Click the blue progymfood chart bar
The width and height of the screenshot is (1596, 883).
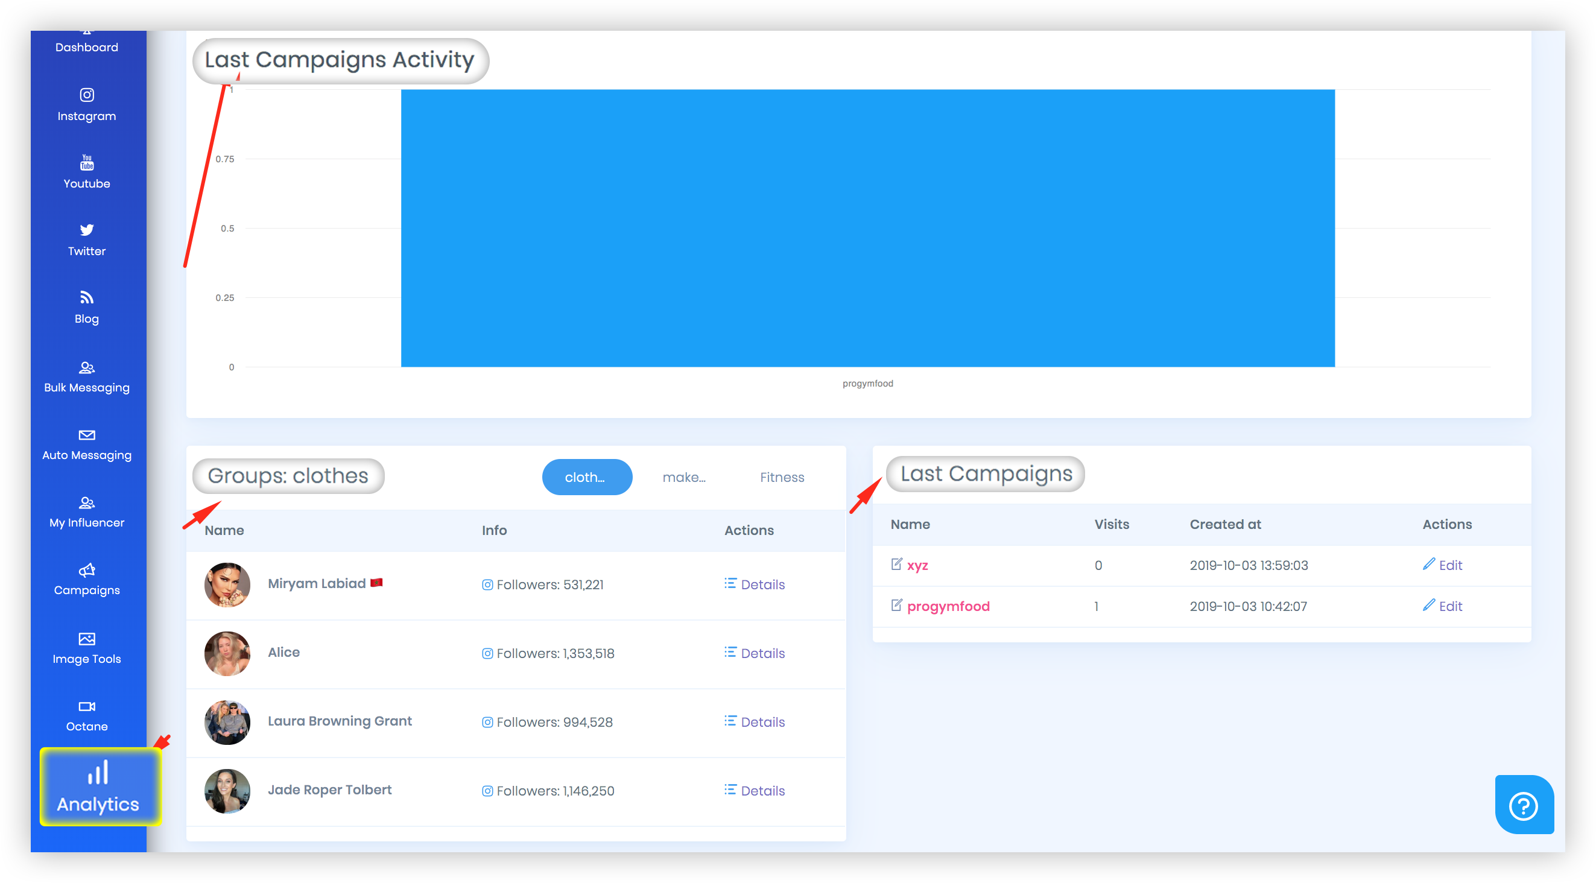(867, 228)
